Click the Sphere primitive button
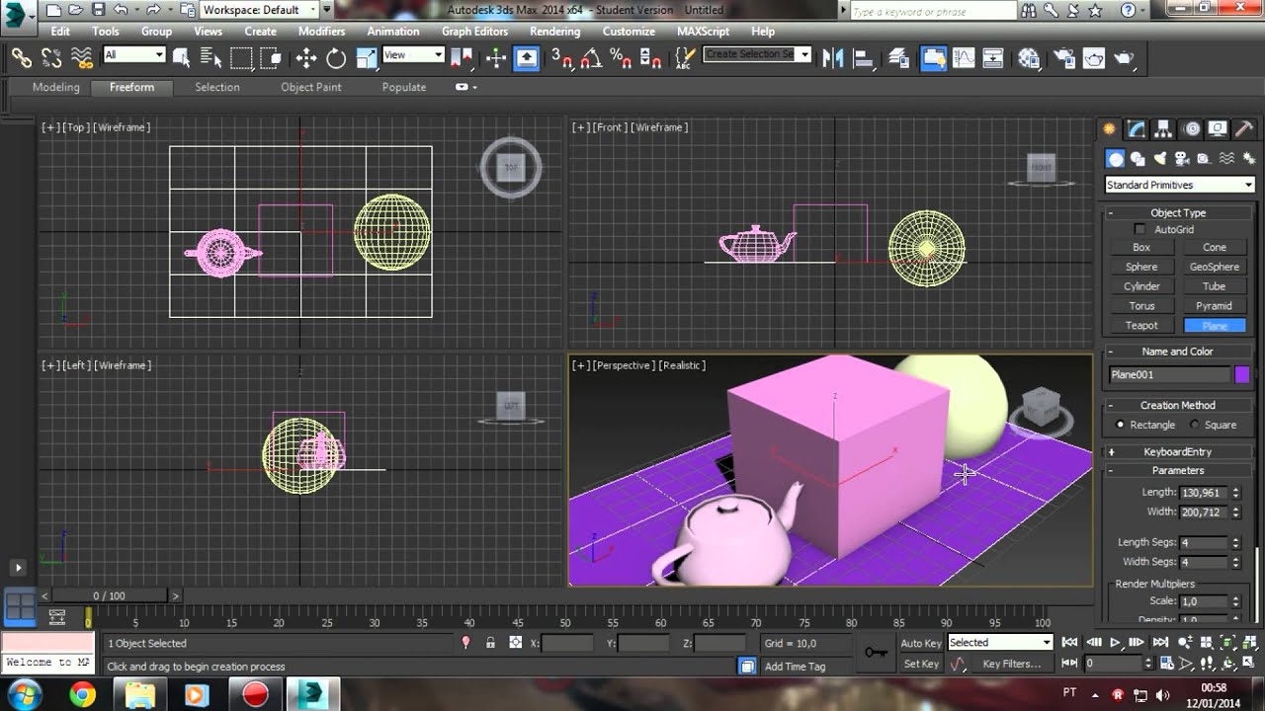This screenshot has width=1265, height=711. coord(1141,267)
